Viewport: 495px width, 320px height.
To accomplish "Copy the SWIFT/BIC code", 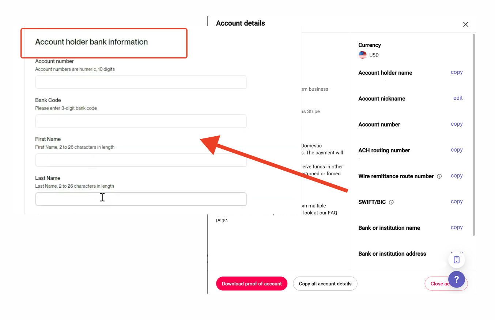I will (457, 201).
